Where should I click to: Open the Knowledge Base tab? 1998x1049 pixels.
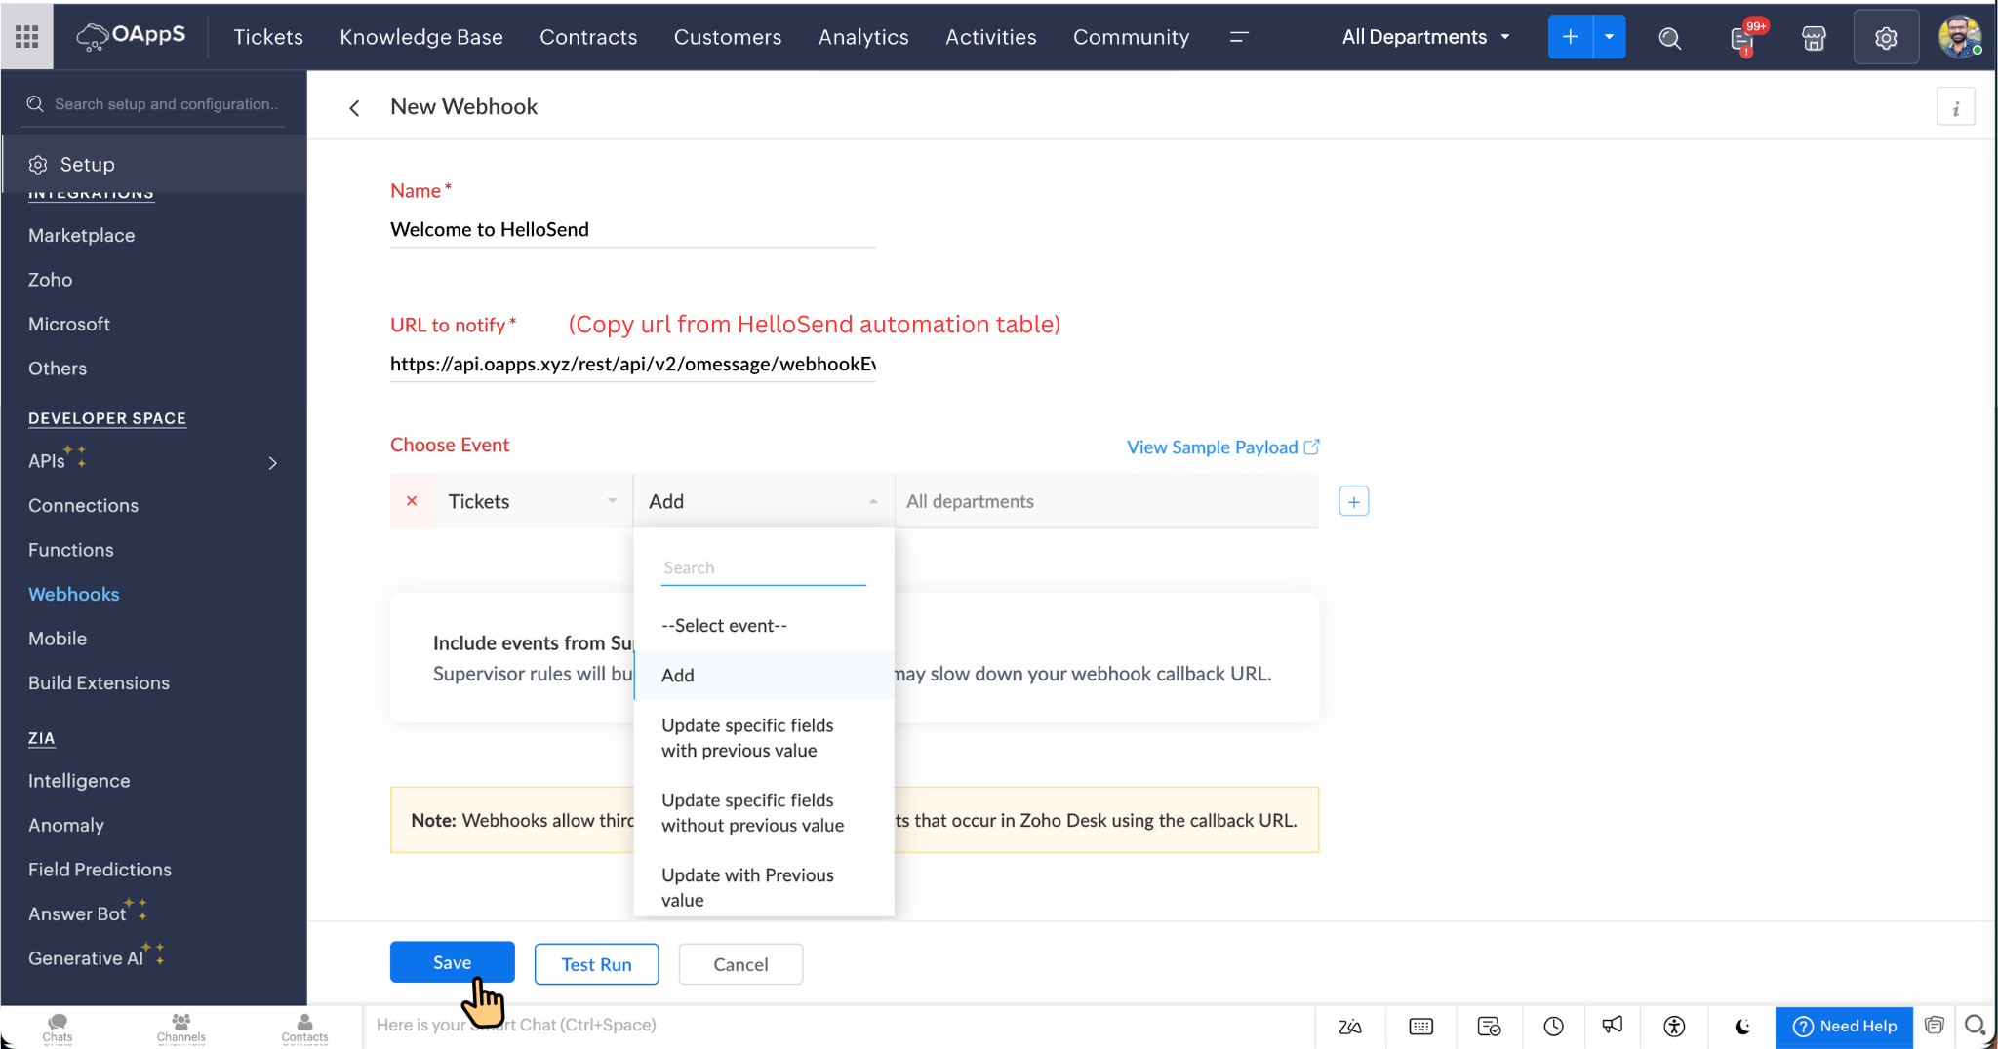click(421, 37)
